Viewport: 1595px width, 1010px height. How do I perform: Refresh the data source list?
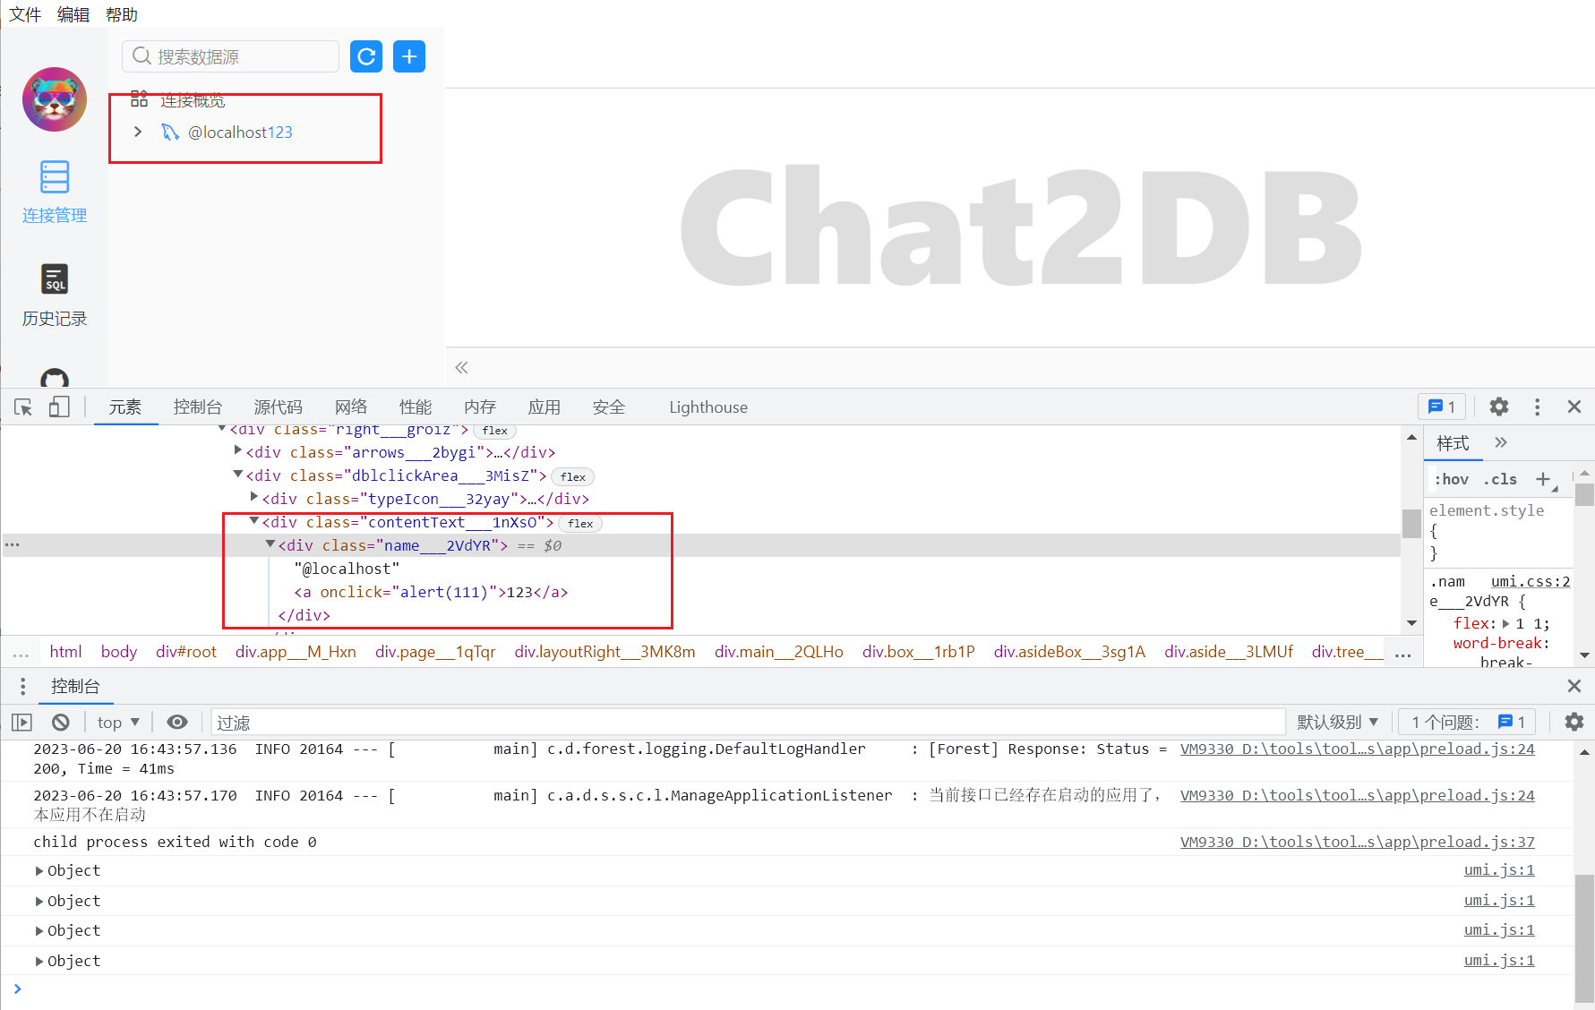tap(366, 56)
